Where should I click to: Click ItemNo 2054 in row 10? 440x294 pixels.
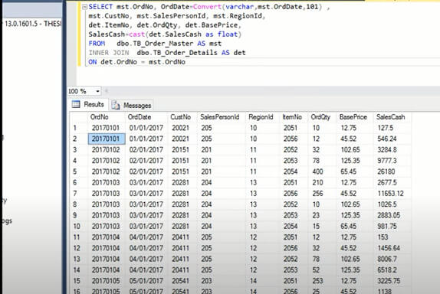(x=291, y=227)
